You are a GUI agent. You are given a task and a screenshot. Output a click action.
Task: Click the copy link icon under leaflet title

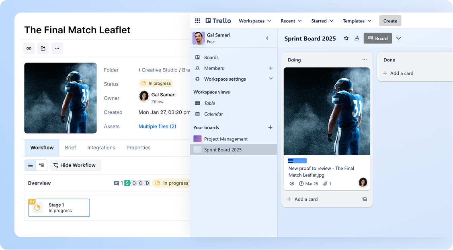29,48
